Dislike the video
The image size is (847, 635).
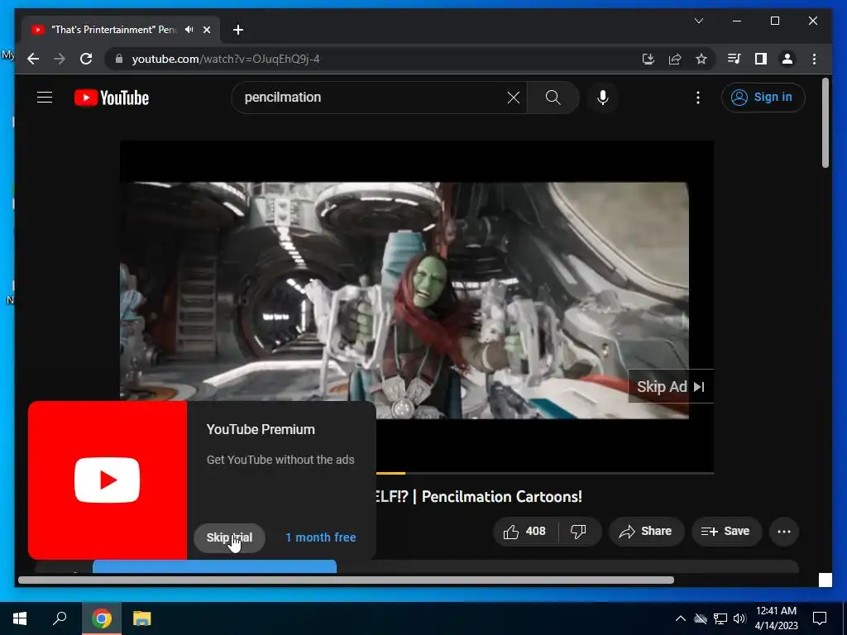point(578,532)
